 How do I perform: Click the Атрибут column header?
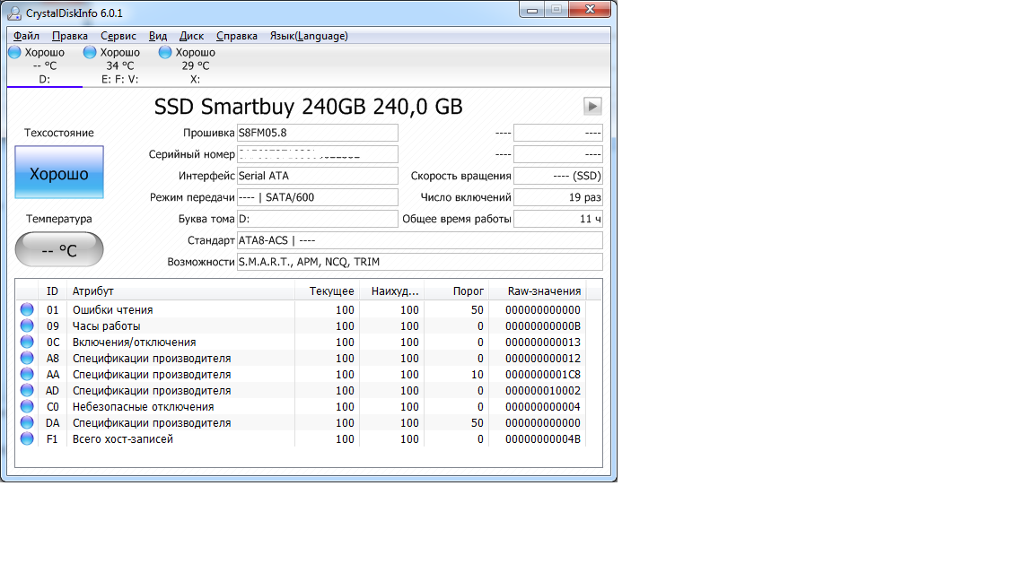[x=180, y=291]
